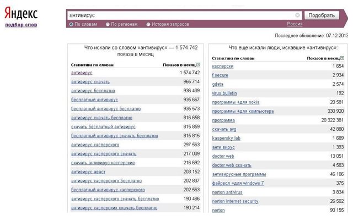
Task: Open the антивирус скачать link
Action: [90, 82]
